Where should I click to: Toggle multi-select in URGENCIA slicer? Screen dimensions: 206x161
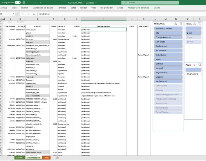[176, 24]
